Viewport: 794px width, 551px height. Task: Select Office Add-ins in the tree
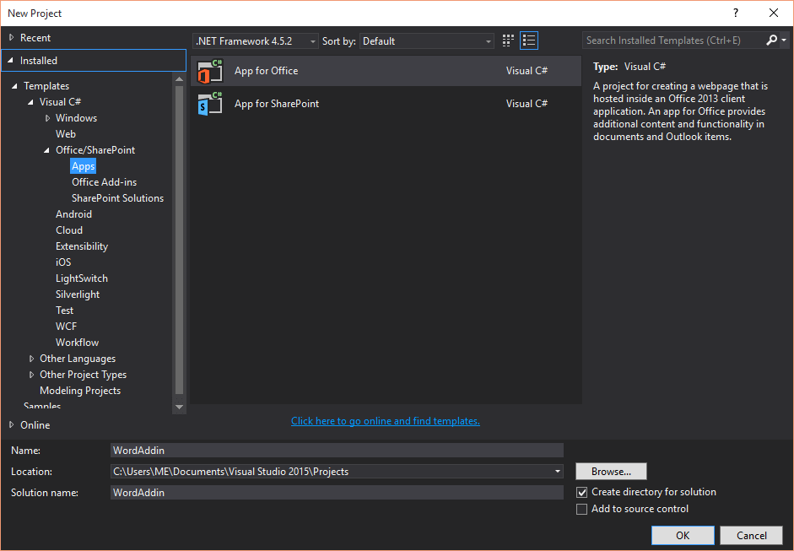pyautogui.click(x=105, y=182)
